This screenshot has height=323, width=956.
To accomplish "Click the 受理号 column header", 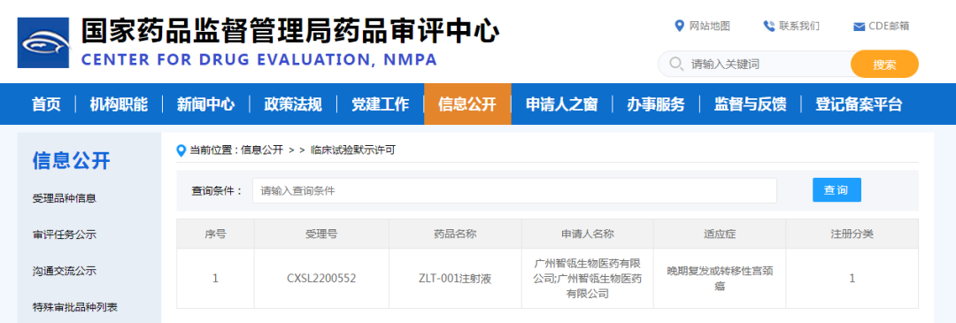I will click(x=321, y=234).
